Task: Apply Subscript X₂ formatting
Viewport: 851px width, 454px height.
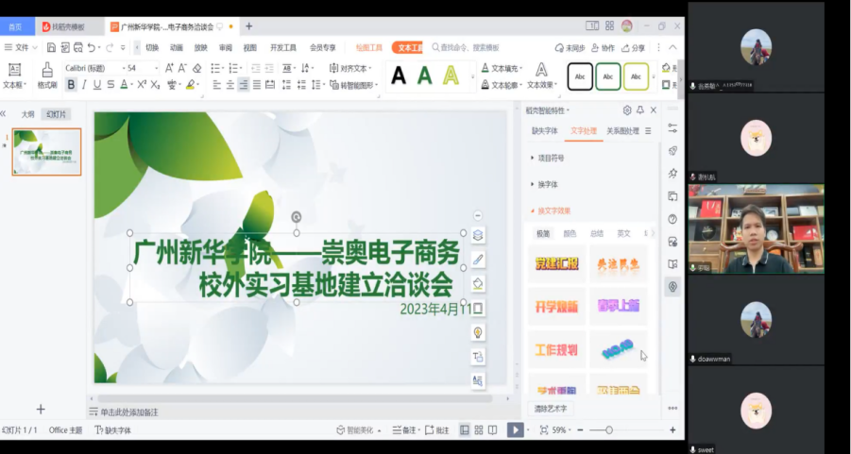Action: [x=155, y=85]
